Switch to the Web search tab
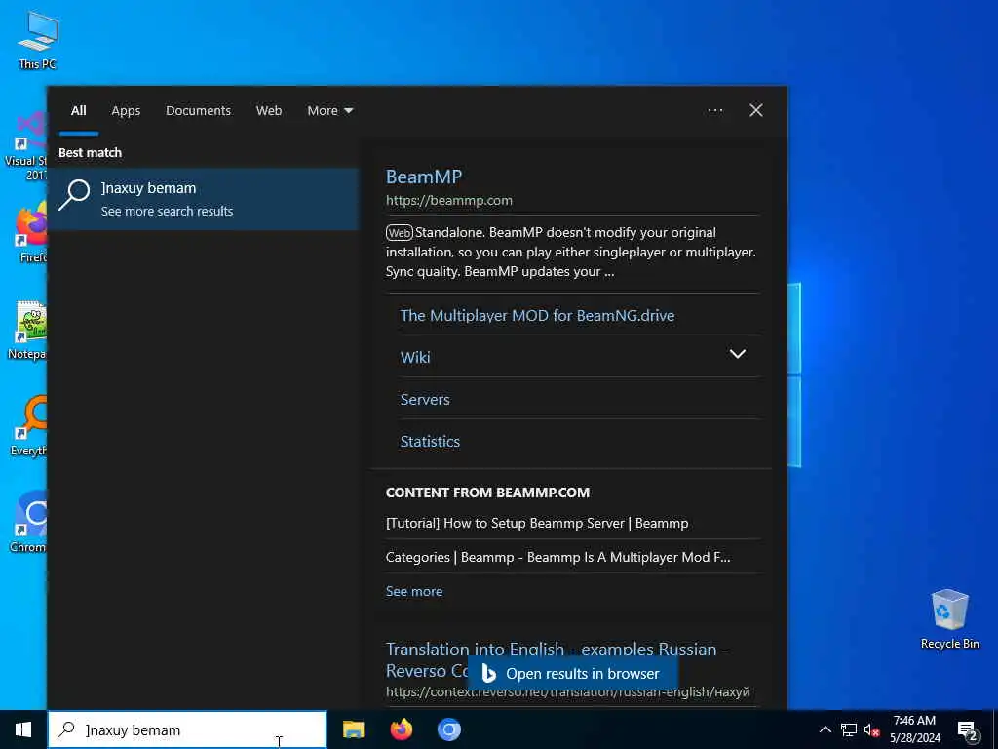Screen dimensions: 998x749 [269, 111]
